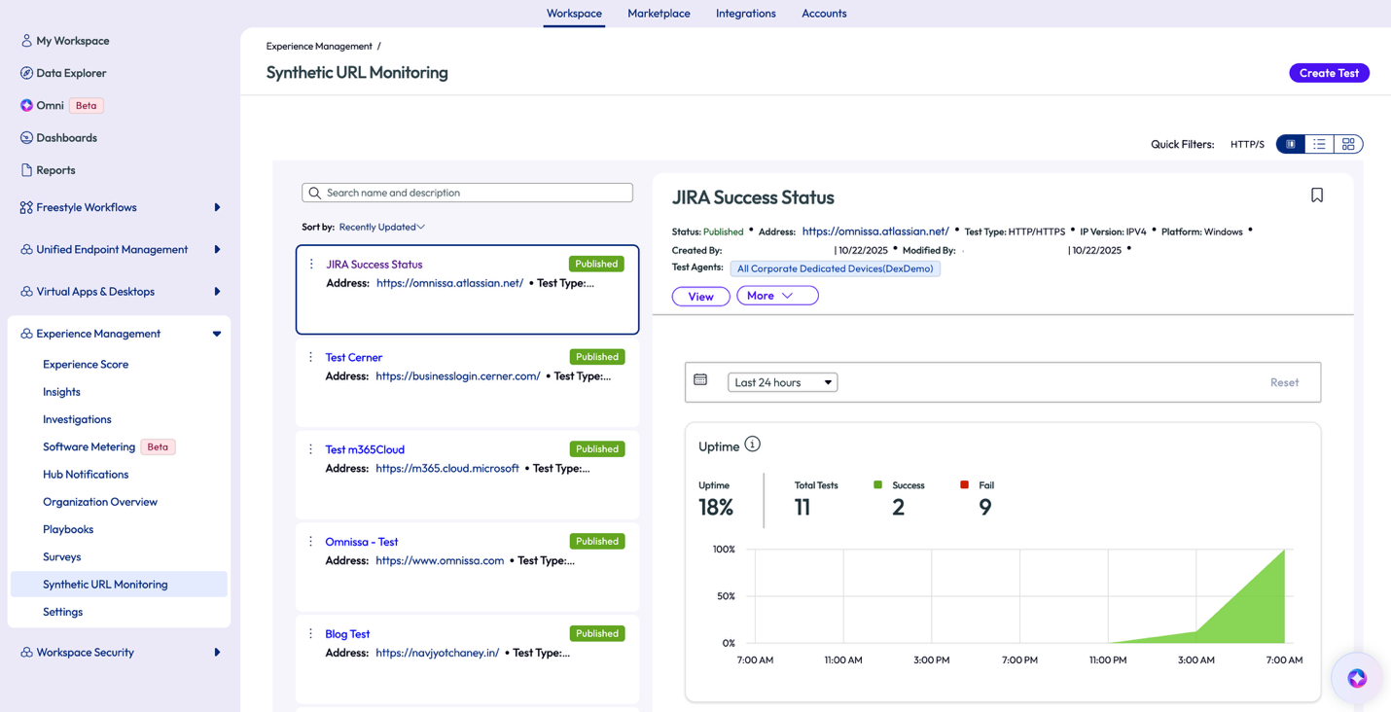Screen dimensions: 1391x712
Task: Switch to grid card view
Action: coord(1348,144)
